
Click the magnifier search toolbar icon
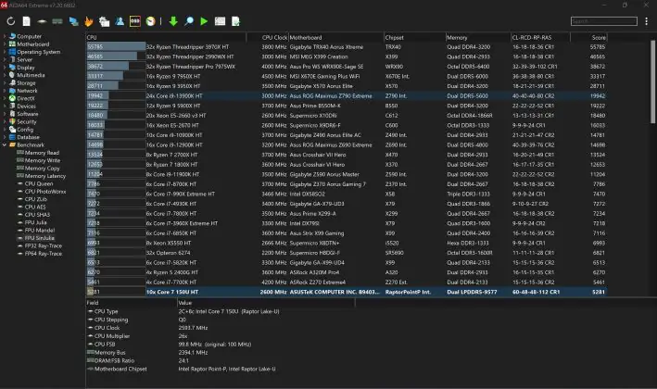click(189, 21)
